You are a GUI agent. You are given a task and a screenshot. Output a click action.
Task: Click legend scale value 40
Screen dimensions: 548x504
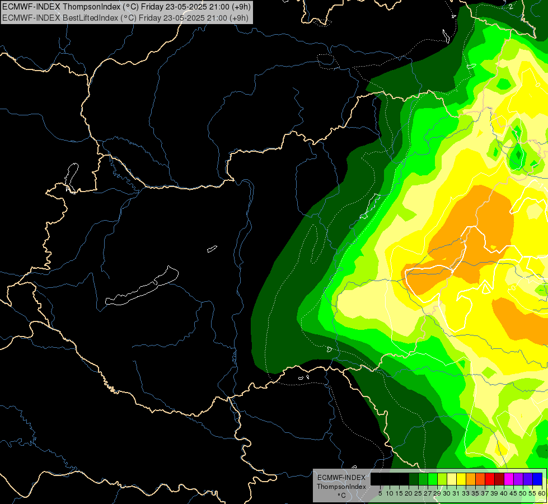pos(504,493)
